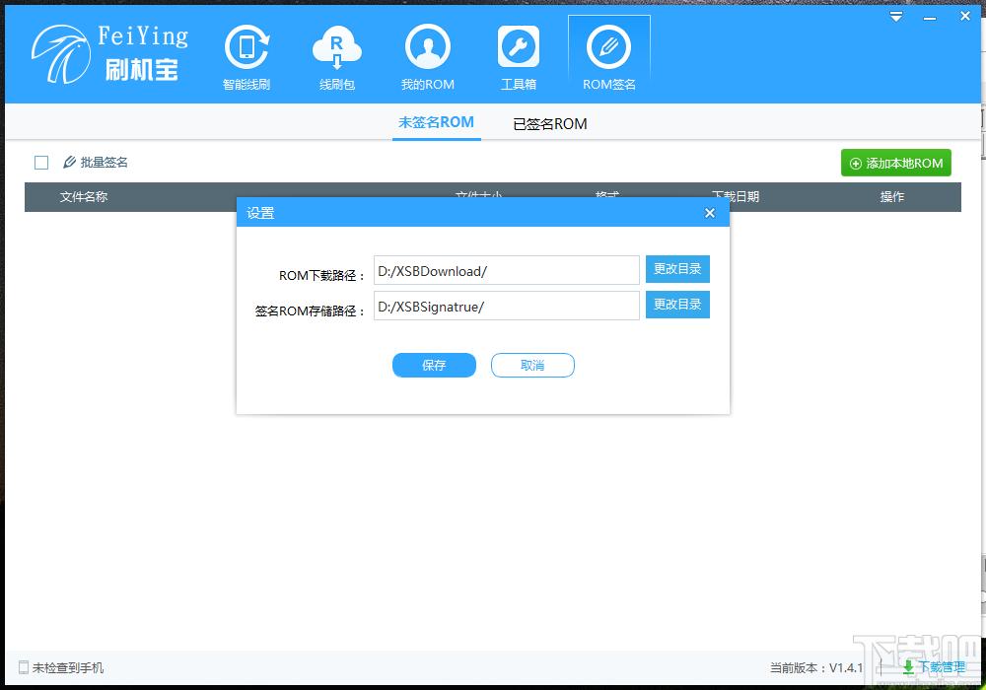
Task: Close the 刷机宝 main window
Action: [x=965, y=17]
